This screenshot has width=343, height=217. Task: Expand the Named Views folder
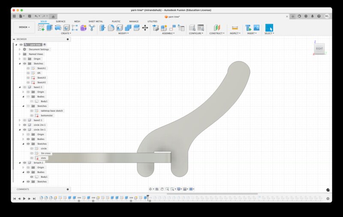(x=19, y=54)
